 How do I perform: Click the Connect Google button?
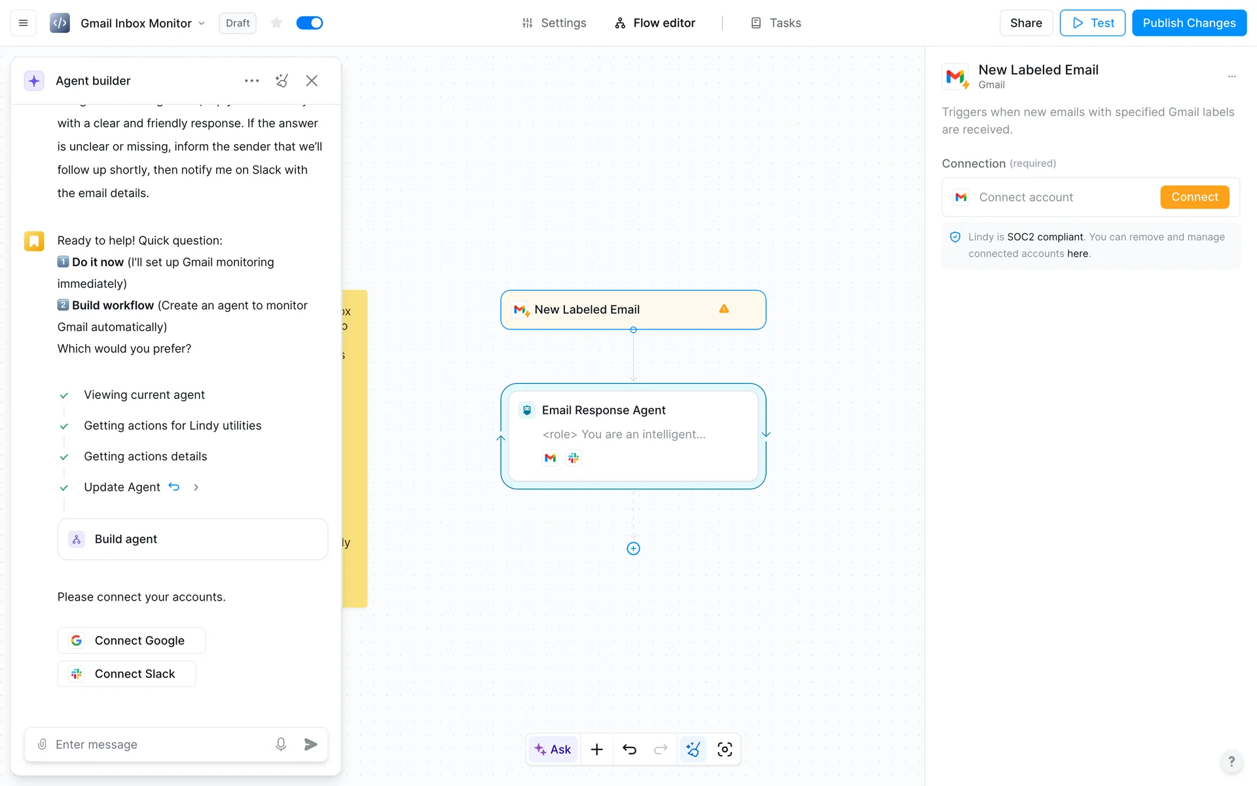point(131,641)
